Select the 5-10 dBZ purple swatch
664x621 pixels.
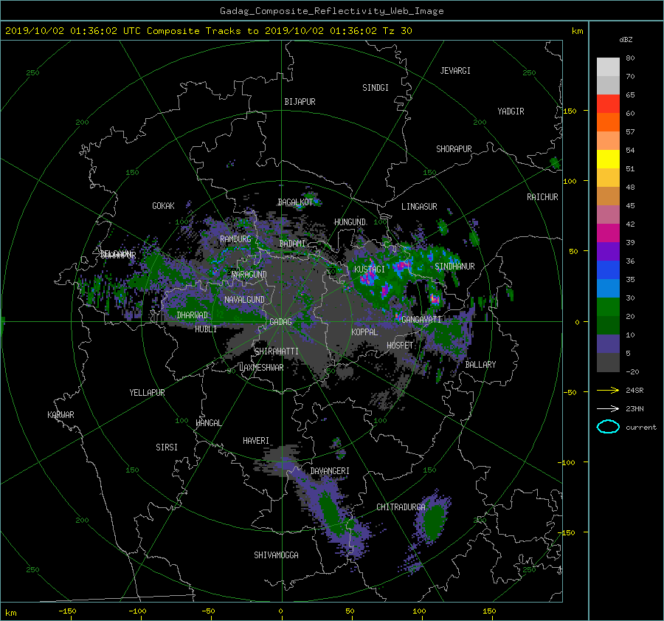pyautogui.click(x=608, y=344)
